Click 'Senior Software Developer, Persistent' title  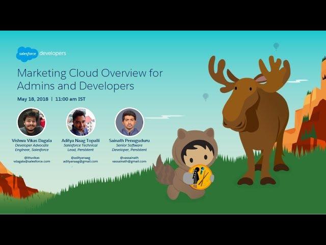click(129, 148)
